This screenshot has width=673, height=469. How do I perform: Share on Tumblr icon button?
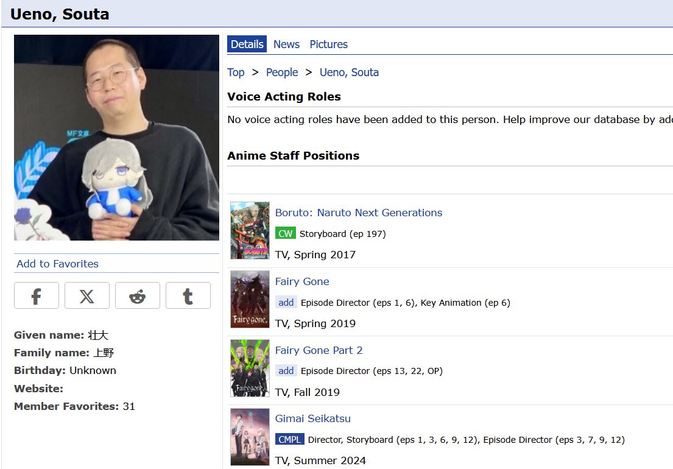188,295
